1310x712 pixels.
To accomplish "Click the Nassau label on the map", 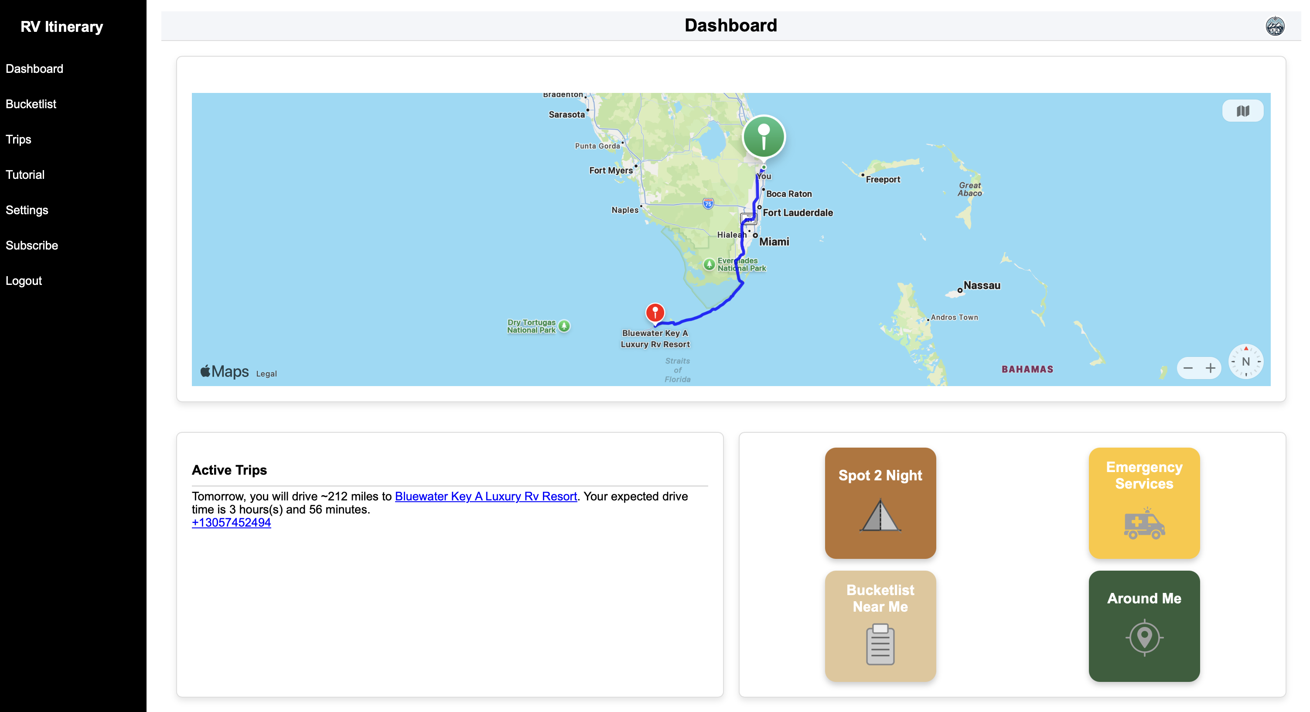I will tap(982, 285).
